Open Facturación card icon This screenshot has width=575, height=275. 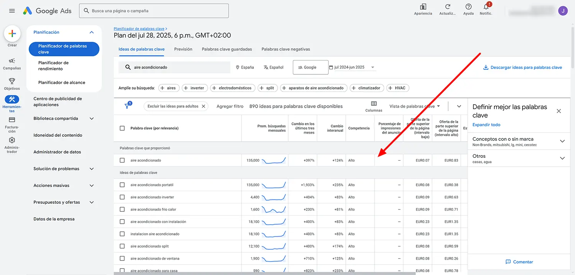(x=12, y=120)
